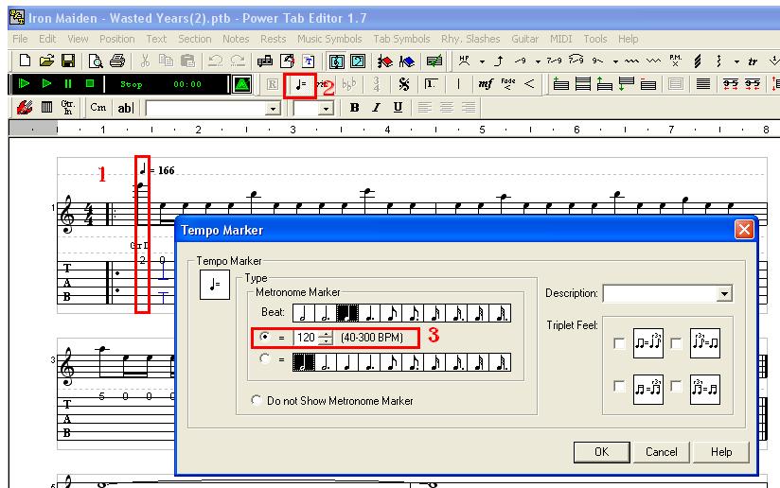
Task: Click the guitar with flames icon
Action: [x=25, y=107]
